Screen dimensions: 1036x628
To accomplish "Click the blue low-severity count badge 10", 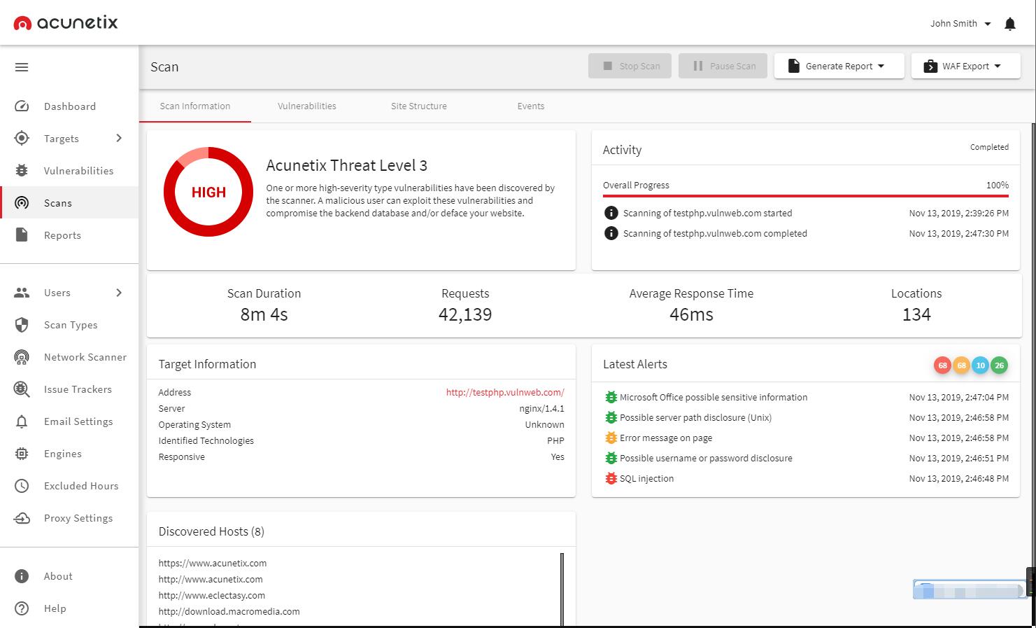I will click(x=980, y=365).
